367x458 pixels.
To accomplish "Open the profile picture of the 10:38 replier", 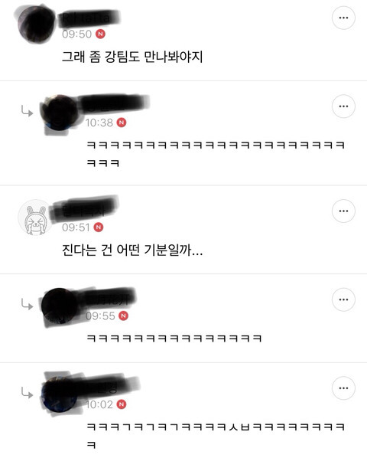I will (60, 113).
